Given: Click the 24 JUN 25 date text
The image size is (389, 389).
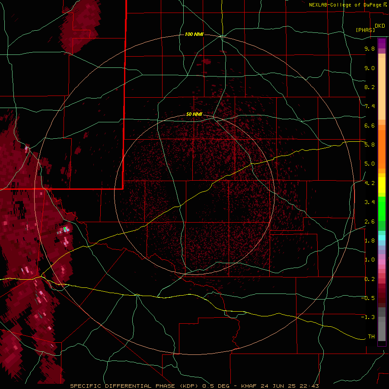Looking at the screenshot, I should (x=278, y=386).
